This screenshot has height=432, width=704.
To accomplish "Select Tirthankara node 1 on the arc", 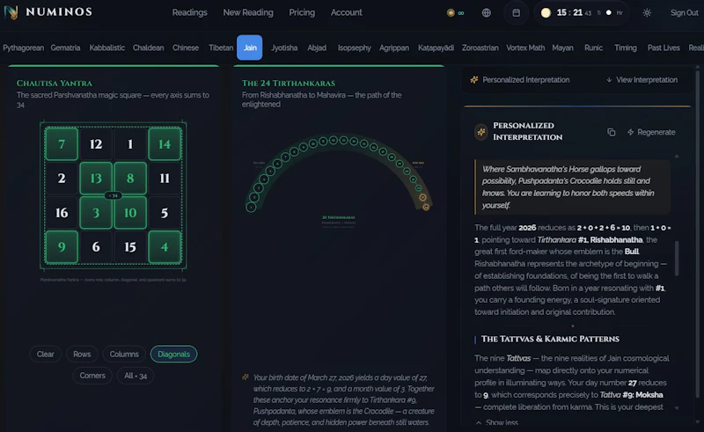I will click(x=251, y=207).
